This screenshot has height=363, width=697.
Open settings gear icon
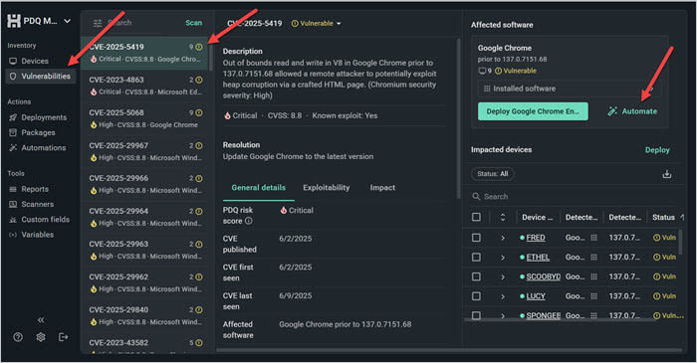point(41,337)
